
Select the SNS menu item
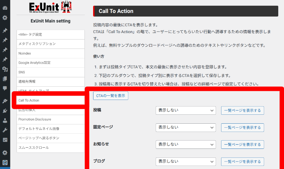51,72
